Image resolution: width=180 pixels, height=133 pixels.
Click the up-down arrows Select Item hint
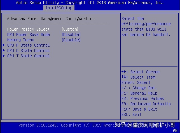(138, 77)
